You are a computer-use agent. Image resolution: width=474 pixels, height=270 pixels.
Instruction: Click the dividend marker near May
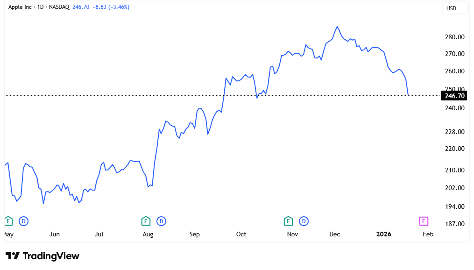pyautogui.click(x=23, y=220)
